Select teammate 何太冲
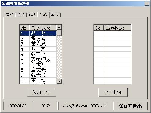The width and height of the screenshot is (151, 113). [38, 65]
